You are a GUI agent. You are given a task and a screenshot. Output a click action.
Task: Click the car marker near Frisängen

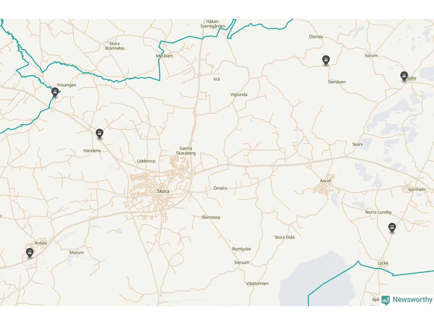pos(55,92)
